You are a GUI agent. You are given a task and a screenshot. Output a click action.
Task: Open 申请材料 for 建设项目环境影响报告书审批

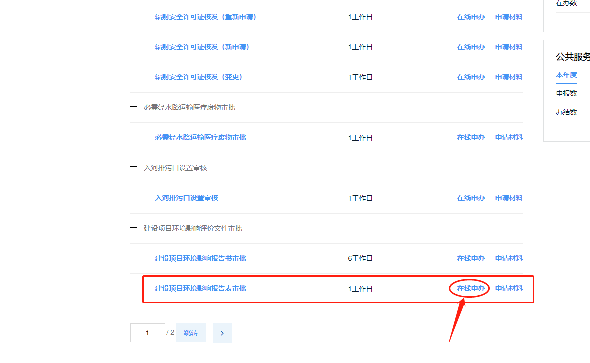pyautogui.click(x=509, y=258)
